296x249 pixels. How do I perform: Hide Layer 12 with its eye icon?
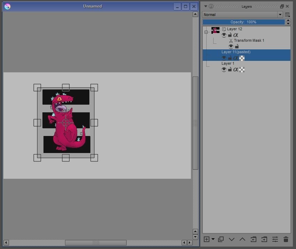[x=224, y=35]
